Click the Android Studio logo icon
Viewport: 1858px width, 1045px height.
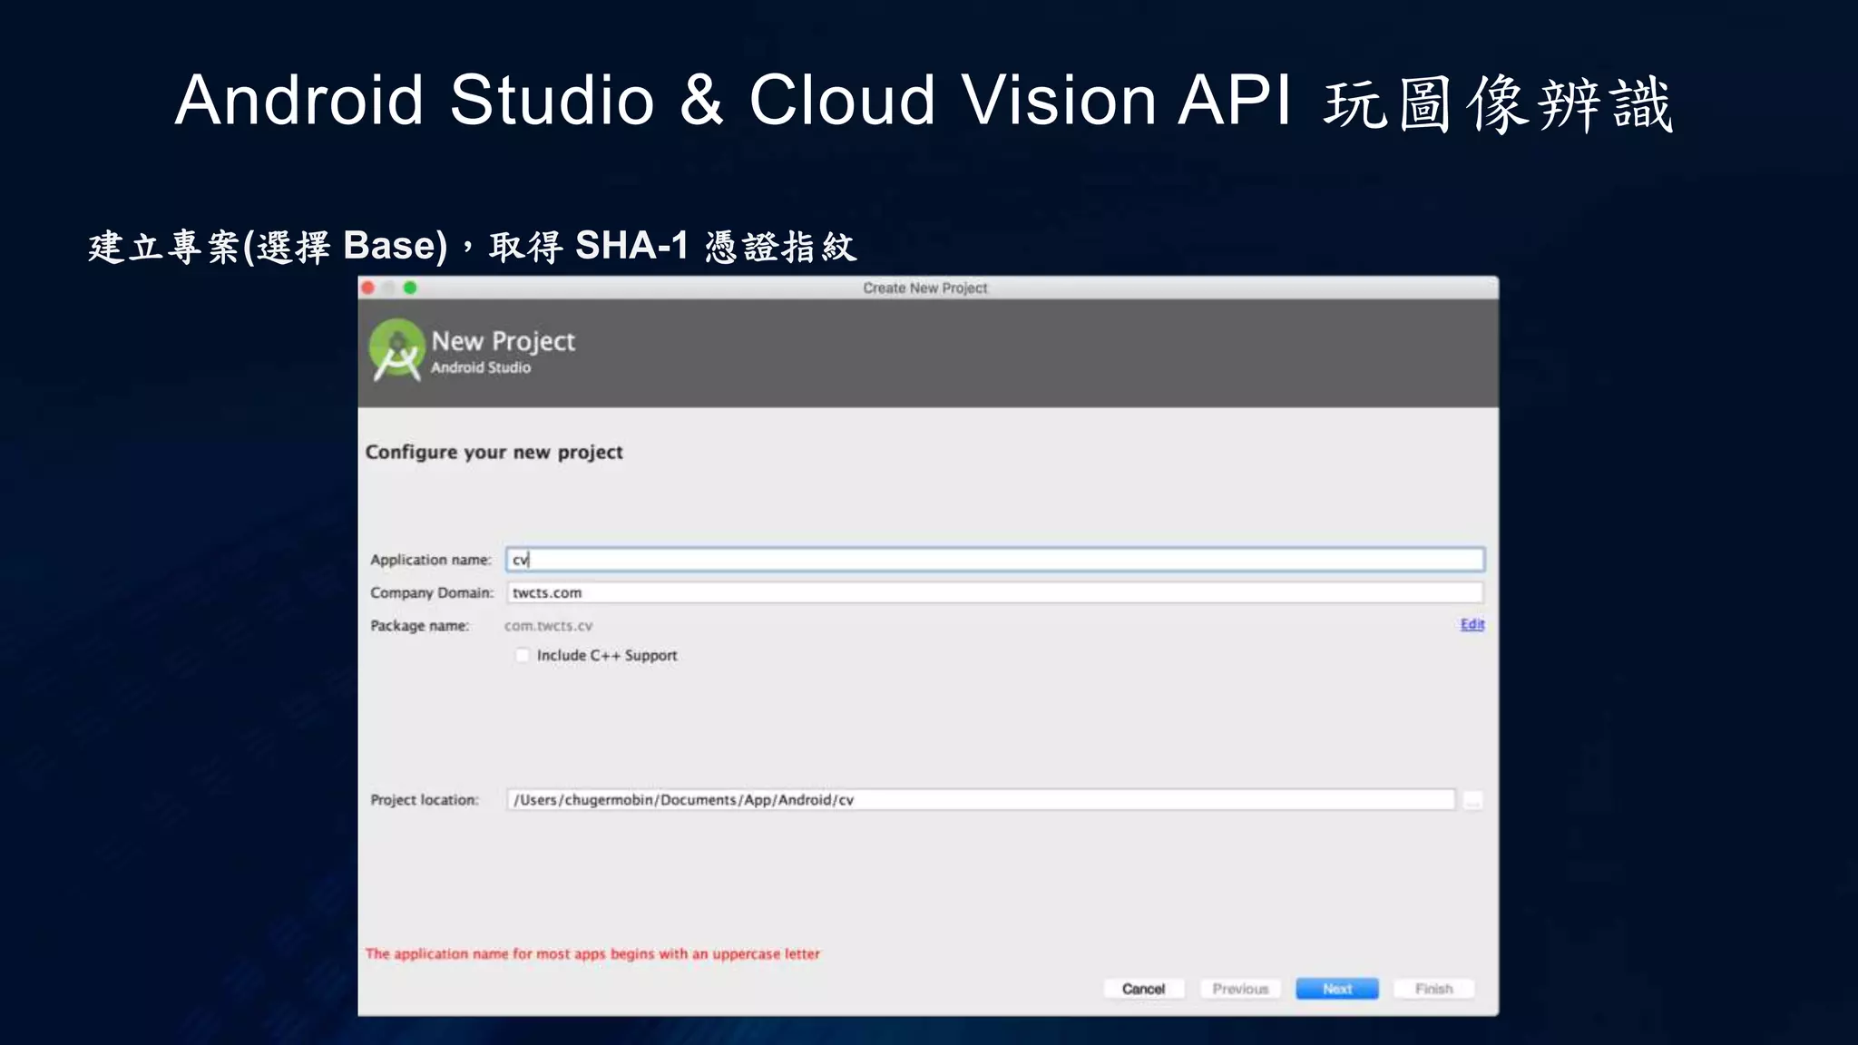pyautogui.click(x=397, y=350)
